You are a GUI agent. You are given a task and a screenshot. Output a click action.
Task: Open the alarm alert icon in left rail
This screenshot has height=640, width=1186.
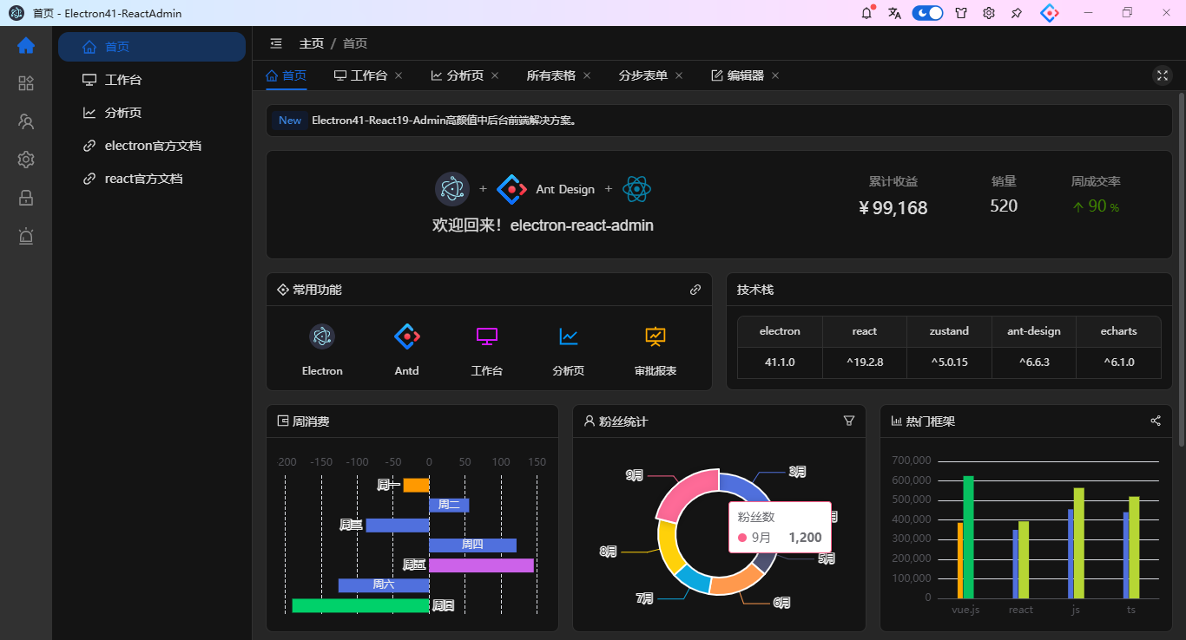pos(26,236)
